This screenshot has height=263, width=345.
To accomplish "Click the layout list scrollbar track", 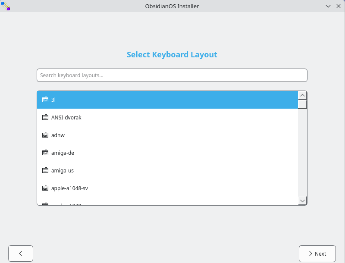I will [302, 151].
